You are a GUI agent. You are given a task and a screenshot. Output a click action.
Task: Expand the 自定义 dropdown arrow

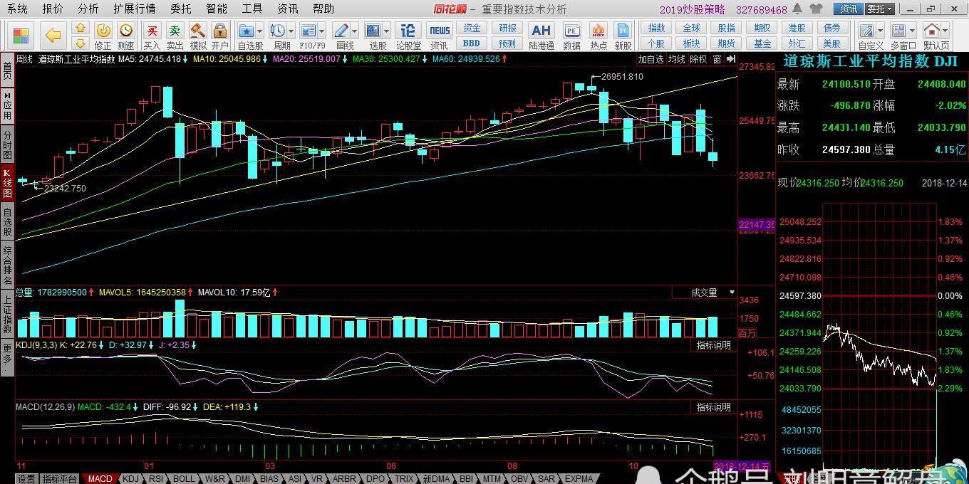pyautogui.click(x=881, y=31)
